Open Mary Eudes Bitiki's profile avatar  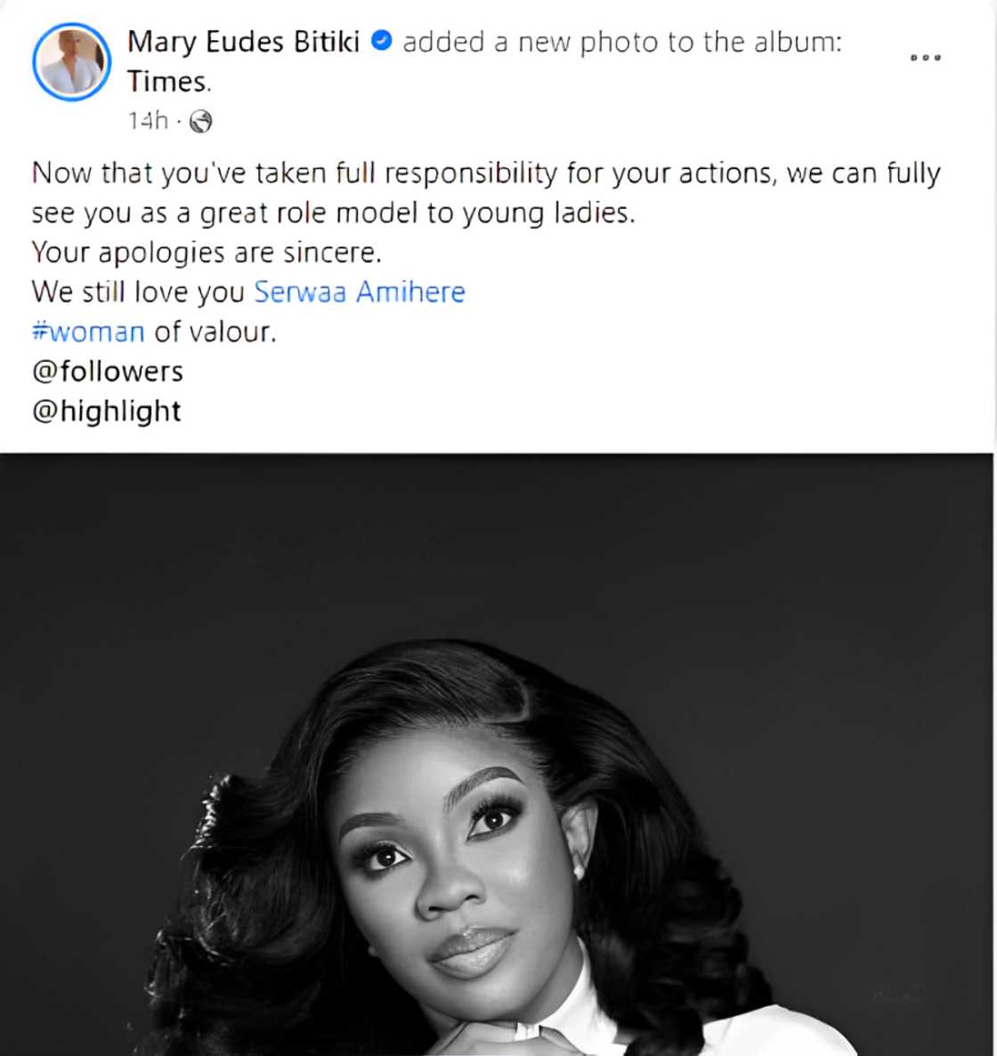click(x=71, y=60)
